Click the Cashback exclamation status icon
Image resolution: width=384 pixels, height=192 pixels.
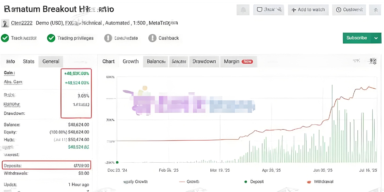pyautogui.click(x=152, y=38)
